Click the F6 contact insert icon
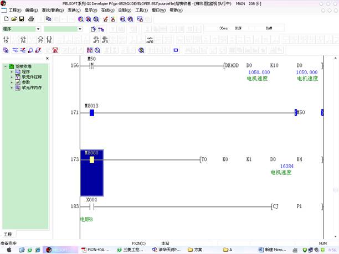The height and width of the screenshot is (254, 339). pyautogui.click(x=23, y=39)
